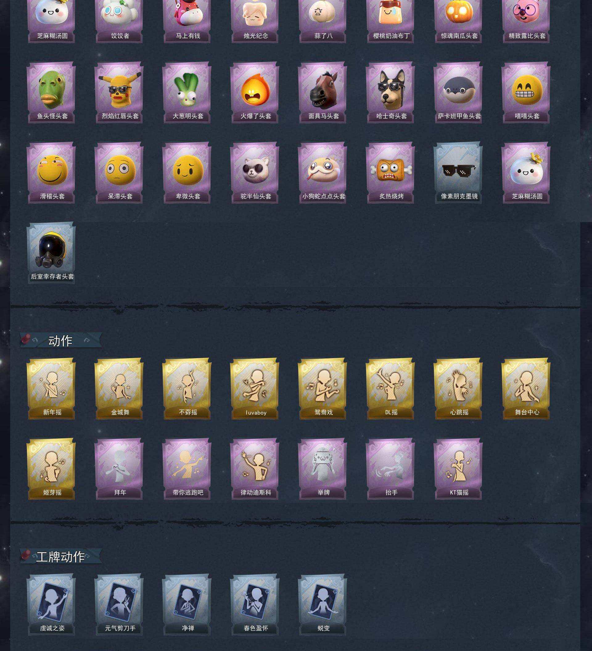The image size is (592, 651).
Task: Click the 舞台中心 golden action card
Action: (526, 389)
